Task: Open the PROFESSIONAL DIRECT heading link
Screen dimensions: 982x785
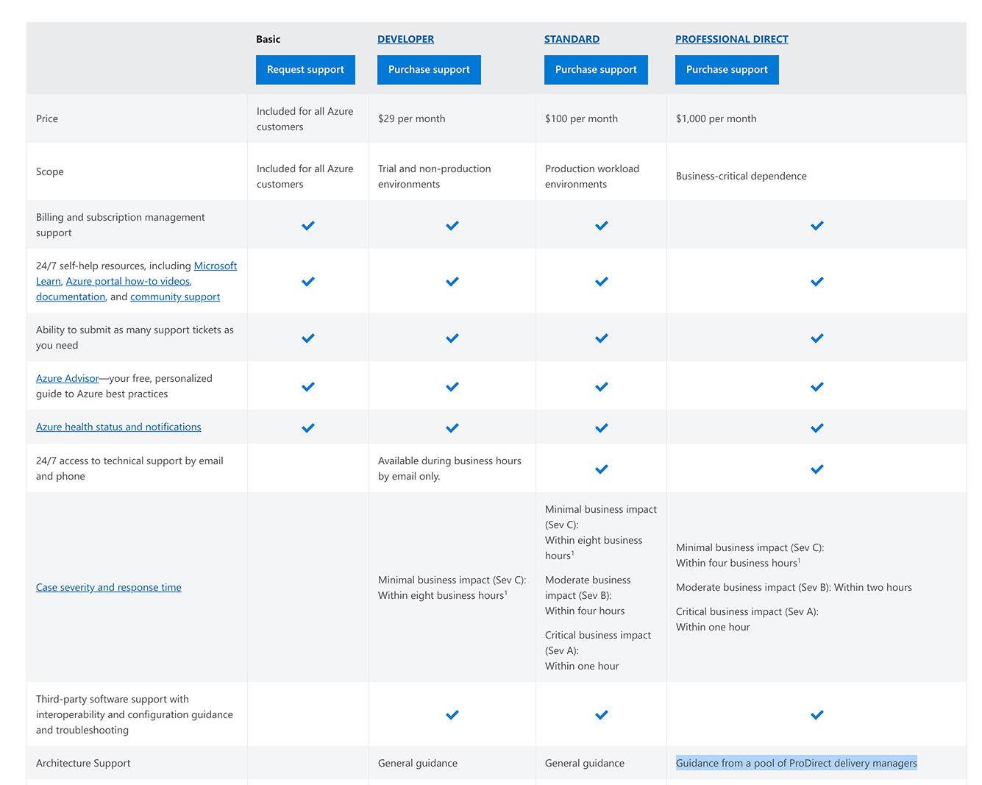Action: (x=731, y=39)
